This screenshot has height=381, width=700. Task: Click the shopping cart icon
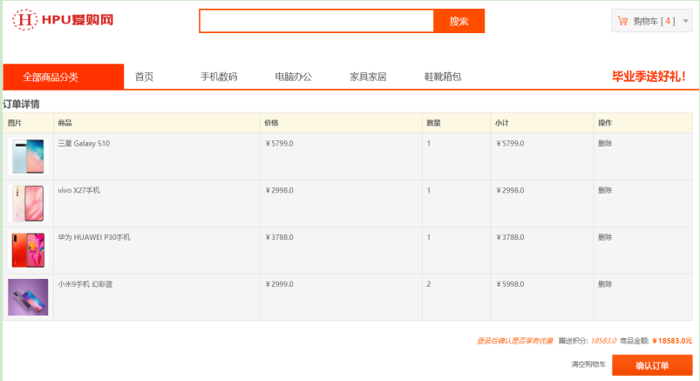pos(622,21)
